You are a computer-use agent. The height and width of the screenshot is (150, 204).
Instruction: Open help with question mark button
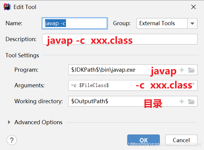(x=12, y=140)
